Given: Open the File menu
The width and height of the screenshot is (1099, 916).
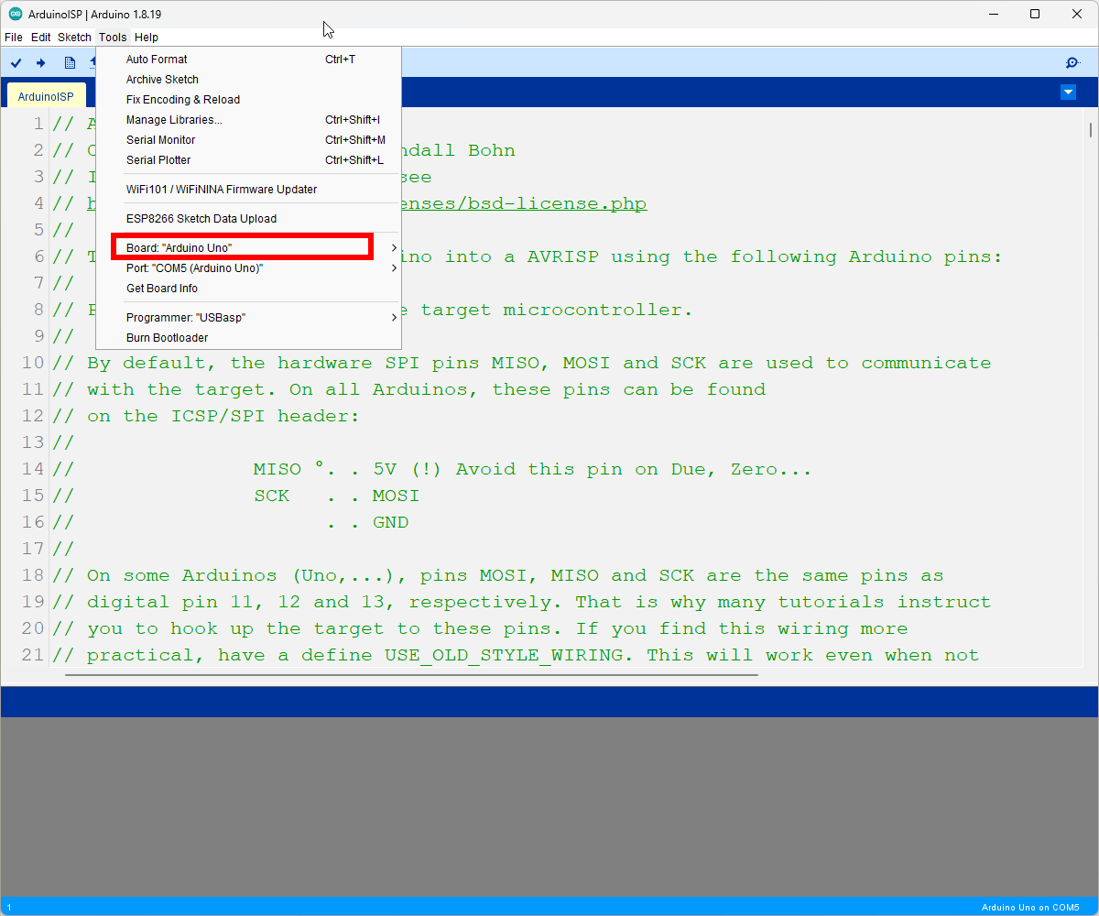Looking at the screenshot, I should tap(14, 37).
